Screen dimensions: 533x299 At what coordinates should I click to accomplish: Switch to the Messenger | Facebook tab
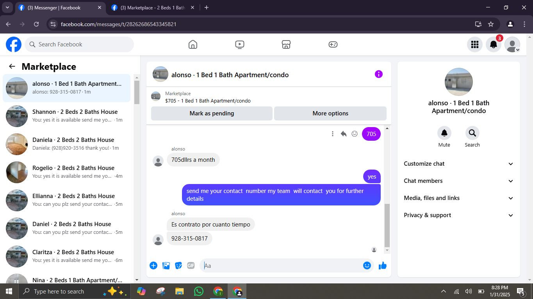[60, 8]
